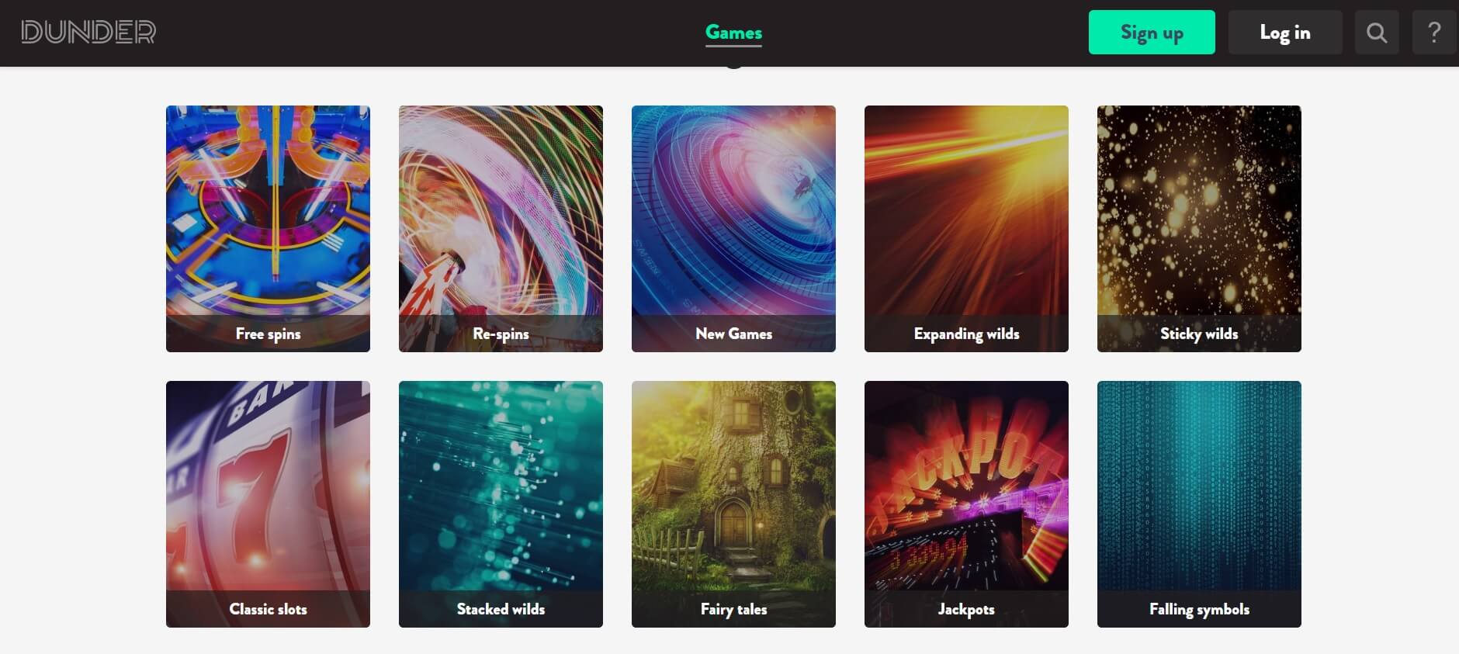The image size is (1459, 654).
Task: Select the Games tab
Action: (733, 33)
